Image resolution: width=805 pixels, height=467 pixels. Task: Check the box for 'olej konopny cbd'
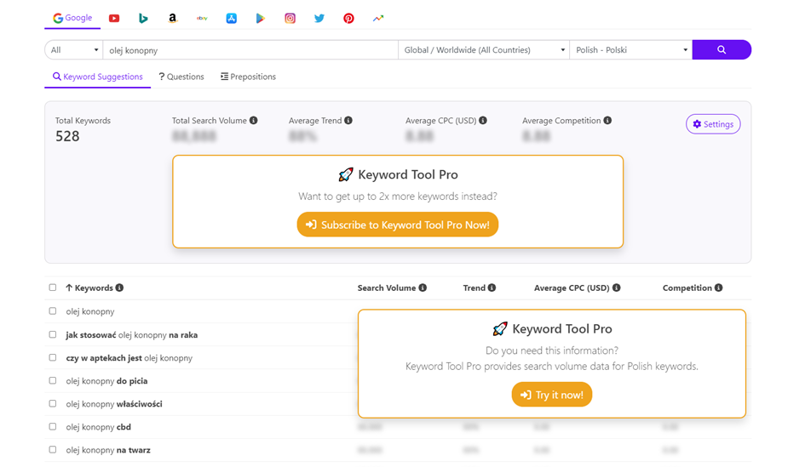(53, 427)
